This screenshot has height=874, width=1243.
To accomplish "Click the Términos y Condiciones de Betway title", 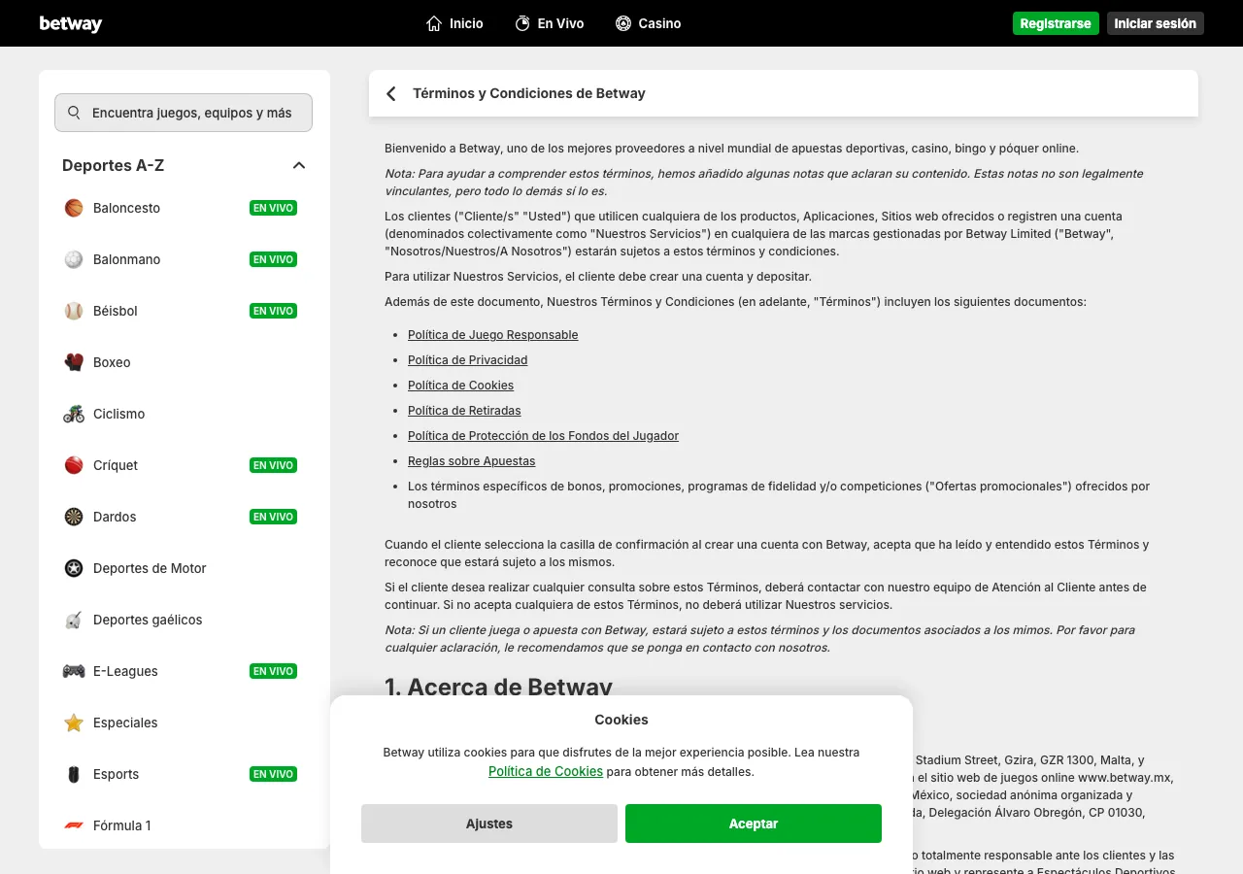I will pyautogui.click(x=529, y=93).
